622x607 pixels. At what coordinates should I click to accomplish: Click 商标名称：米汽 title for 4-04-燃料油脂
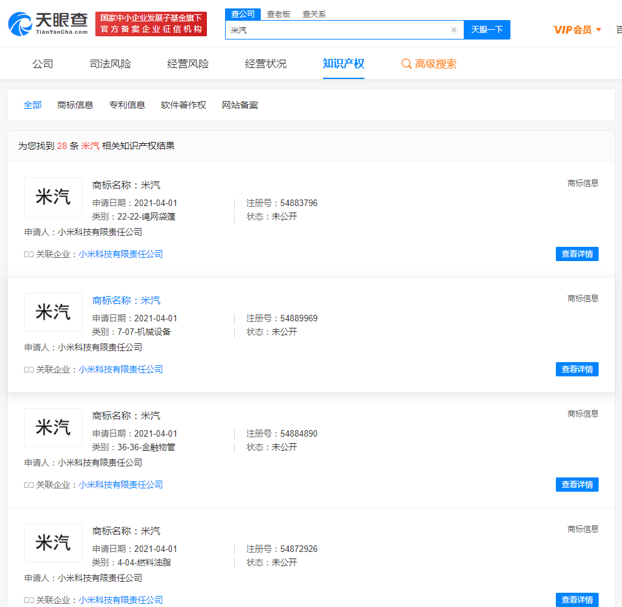(126, 531)
